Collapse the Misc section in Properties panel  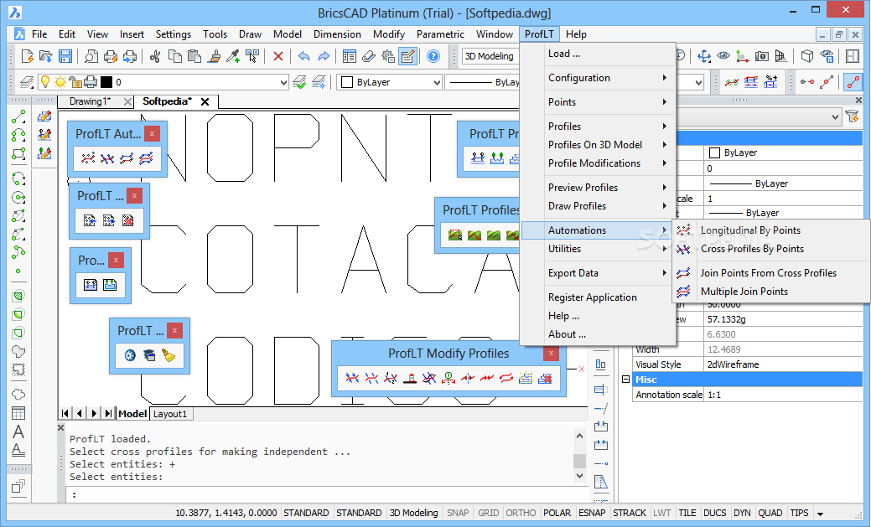point(625,380)
